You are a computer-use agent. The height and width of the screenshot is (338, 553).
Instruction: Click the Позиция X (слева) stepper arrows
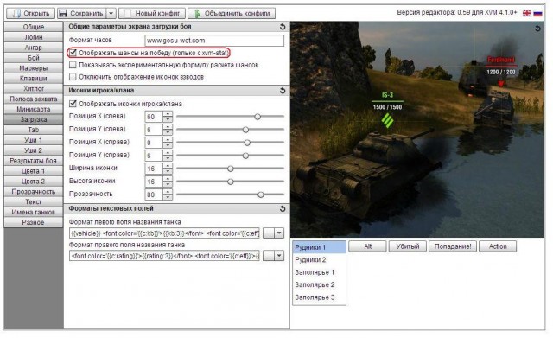click(x=168, y=117)
